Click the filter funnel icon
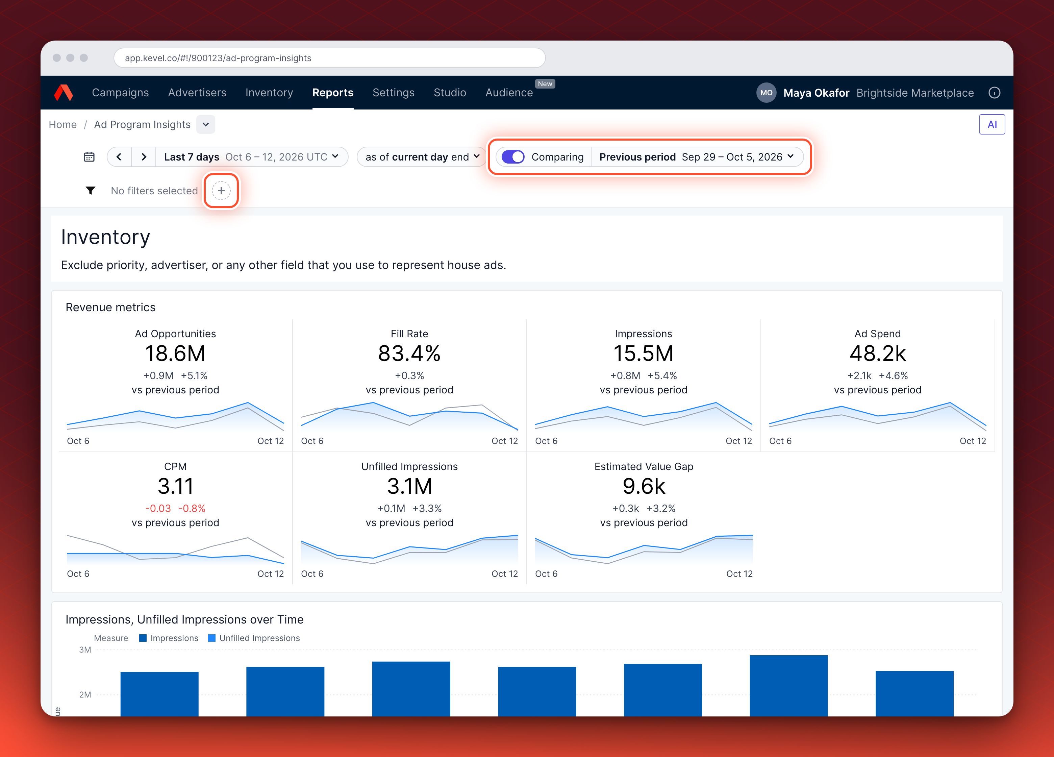The image size is (1054, 757). click(x=91, y=191)
